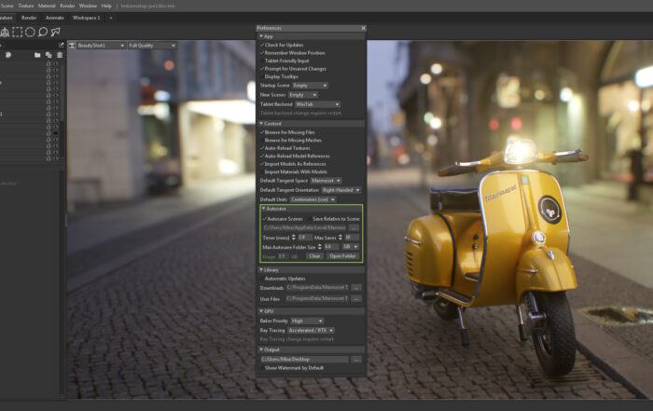
Task: Open the Window menu
Action: tap(88, 6)
